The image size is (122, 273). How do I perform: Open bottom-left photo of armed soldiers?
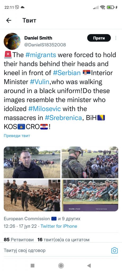coord(32,195)
